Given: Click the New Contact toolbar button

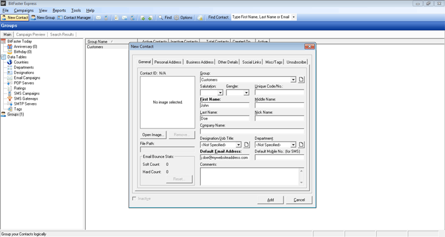Looking at the screenshot, I should (15, 18).
